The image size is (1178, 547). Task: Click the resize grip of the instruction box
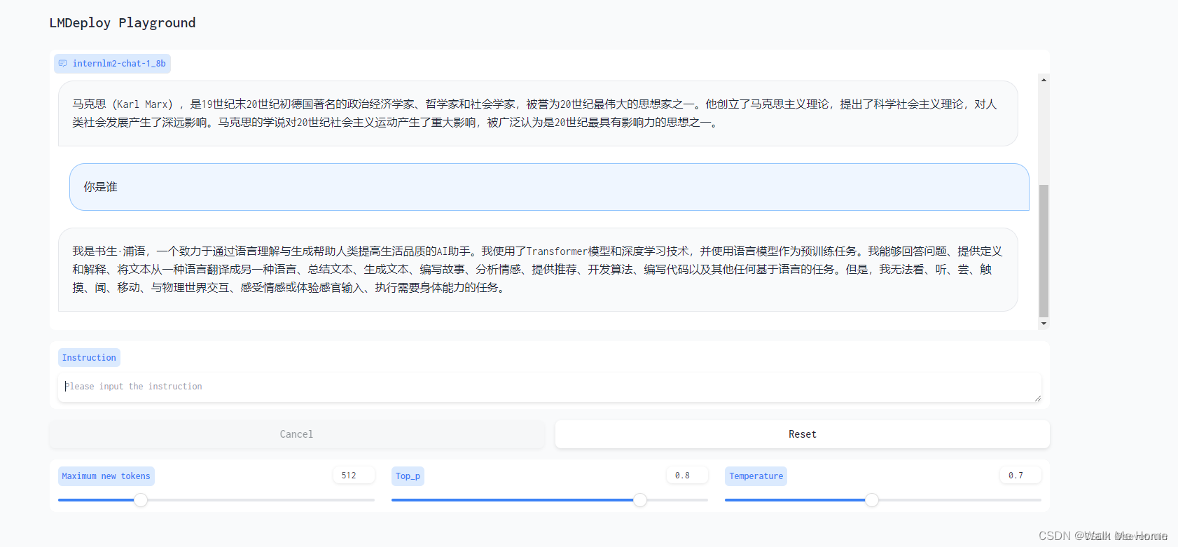[1037, 398]
